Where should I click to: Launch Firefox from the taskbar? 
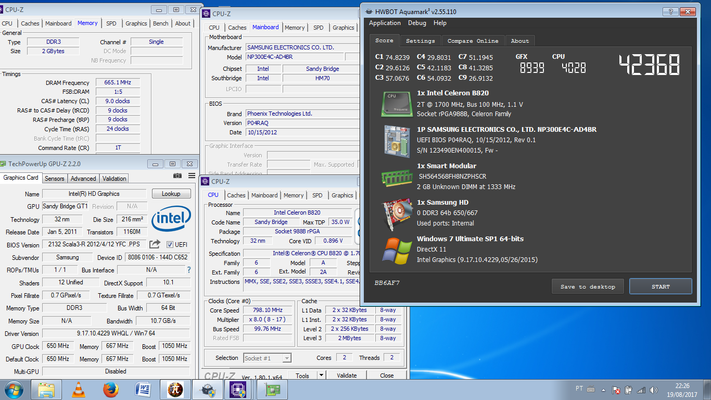(x=110, y=390)
